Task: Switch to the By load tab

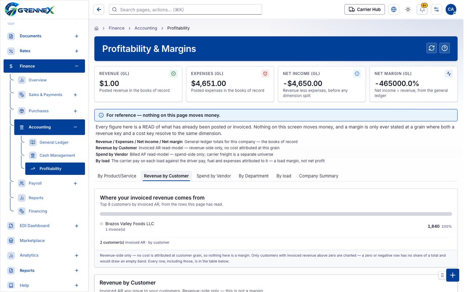Action: pos(284,176)
